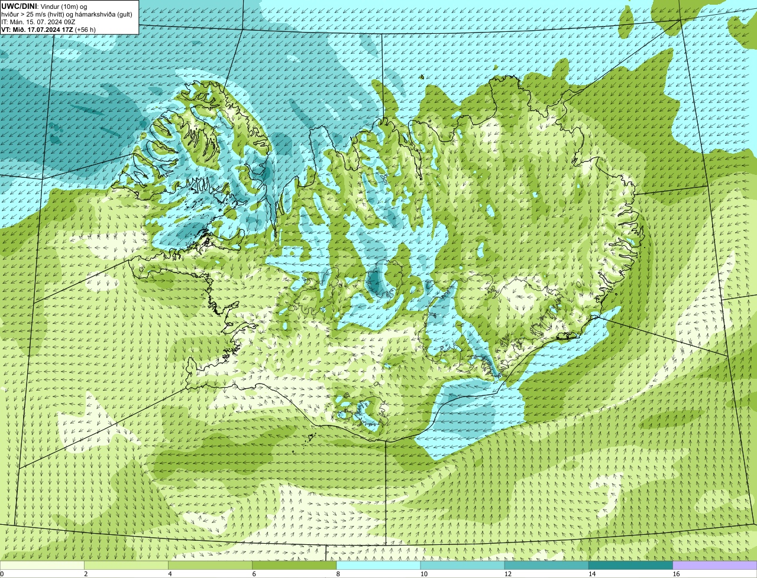Click the 6–8 m/s darker green legend color
Screen dimensions: 757x578
click(x=295, y=566)
